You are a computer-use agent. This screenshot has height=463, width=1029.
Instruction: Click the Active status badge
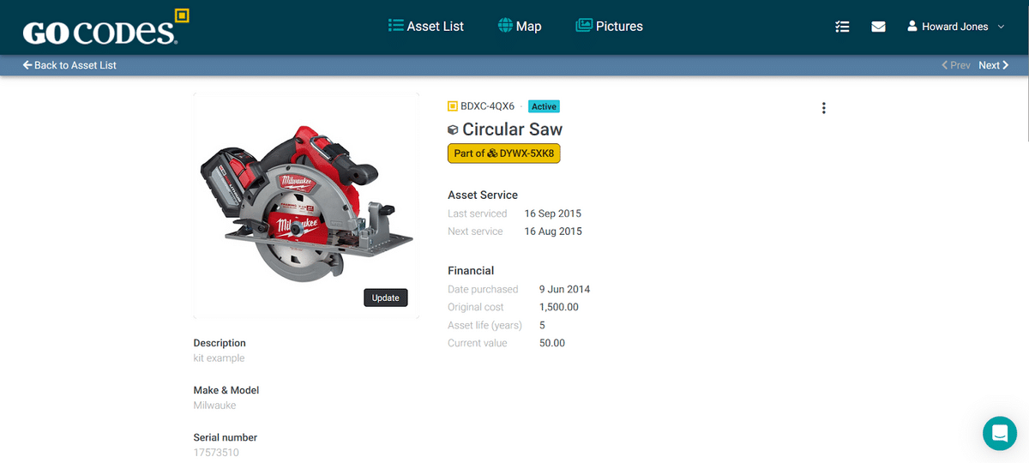544,106
